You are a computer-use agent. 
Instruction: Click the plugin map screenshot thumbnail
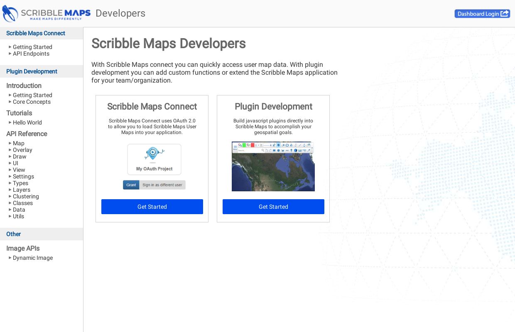tap(273, 166)
